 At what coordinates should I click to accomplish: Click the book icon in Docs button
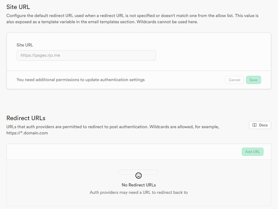coord(254,125)
